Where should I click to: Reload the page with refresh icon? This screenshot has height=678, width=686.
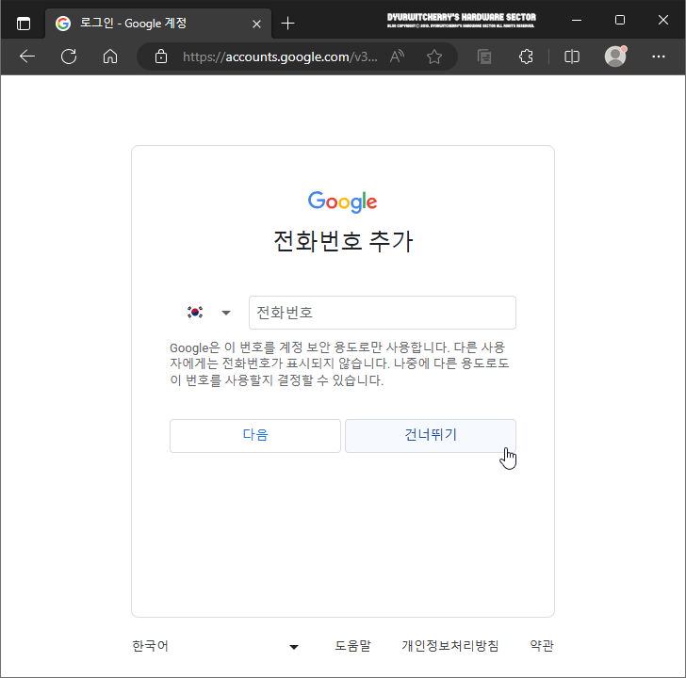tap(69, 56)
